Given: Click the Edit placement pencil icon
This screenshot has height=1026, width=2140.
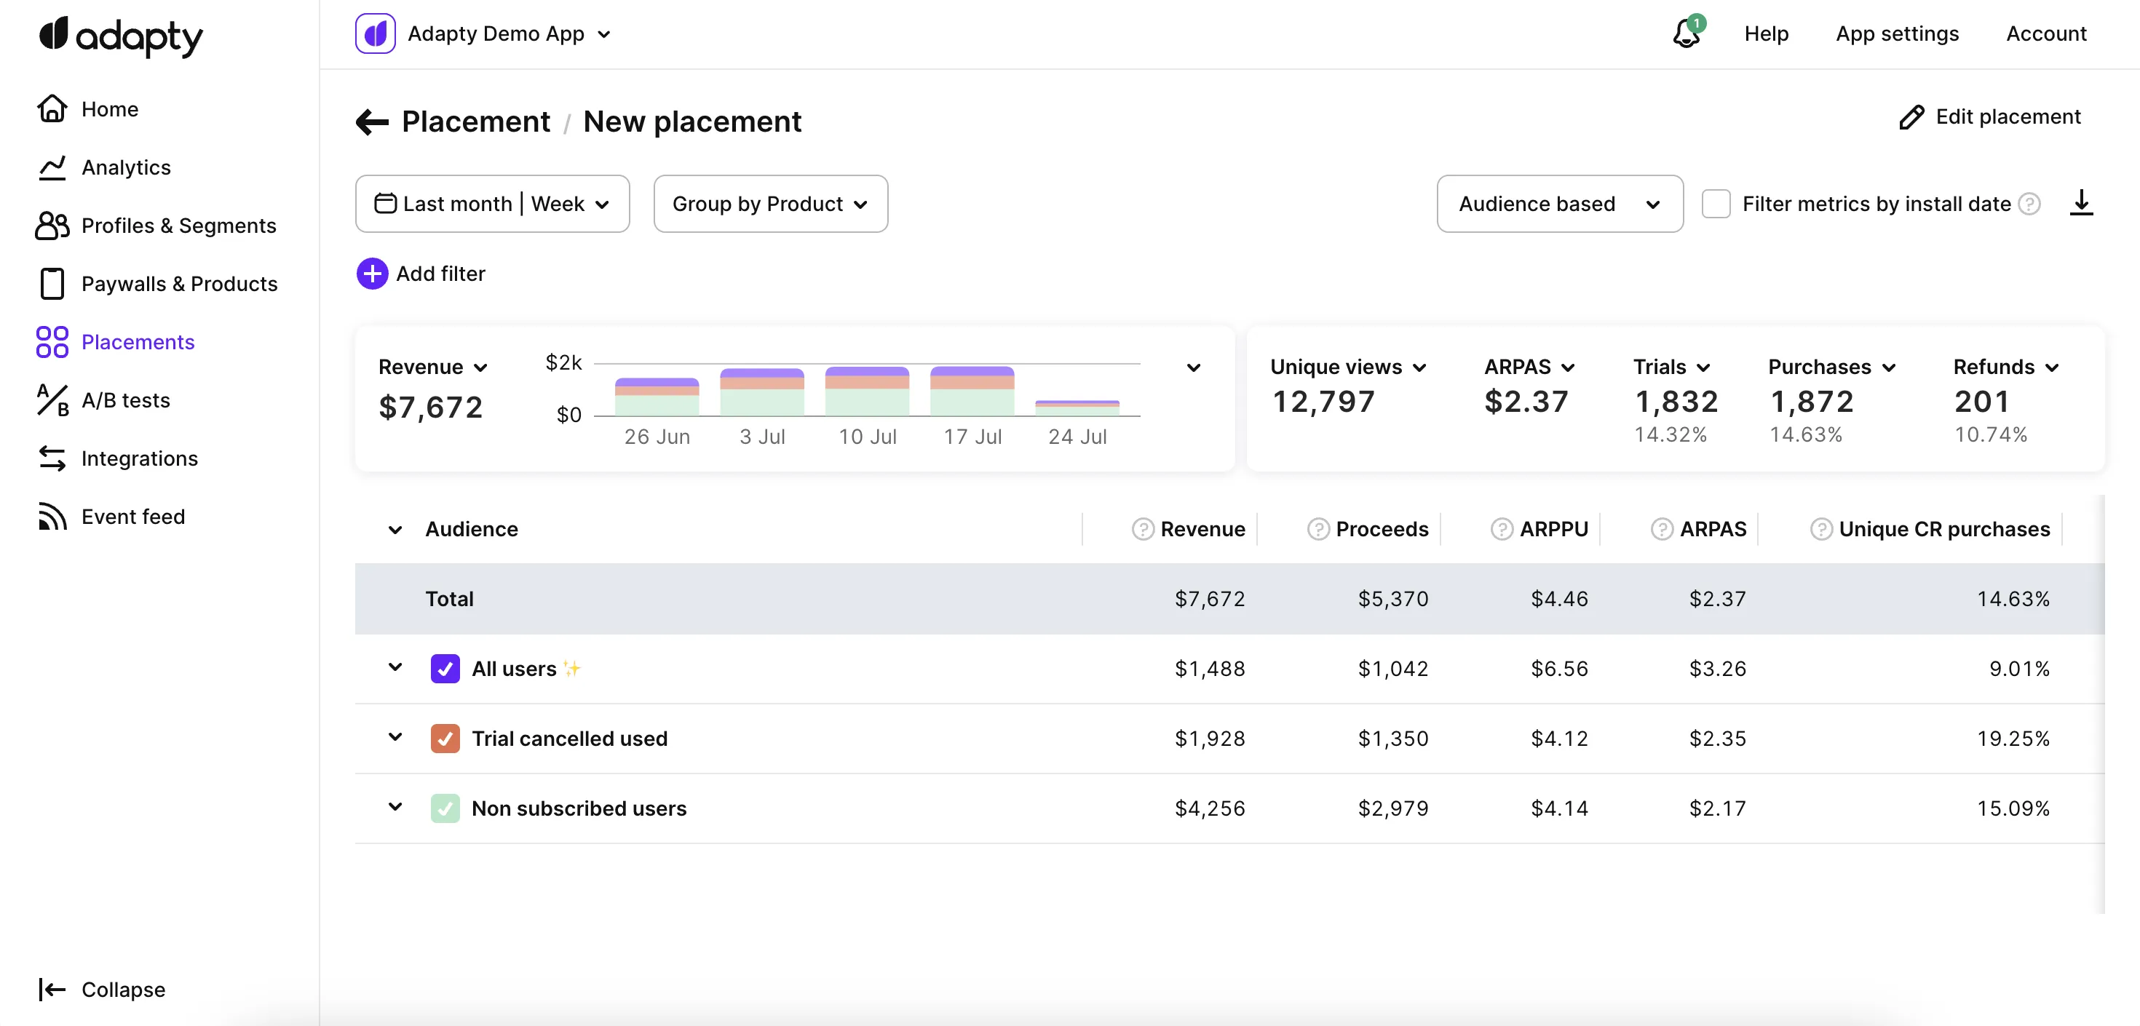Looking at the screenshot, I should 1911,117.
